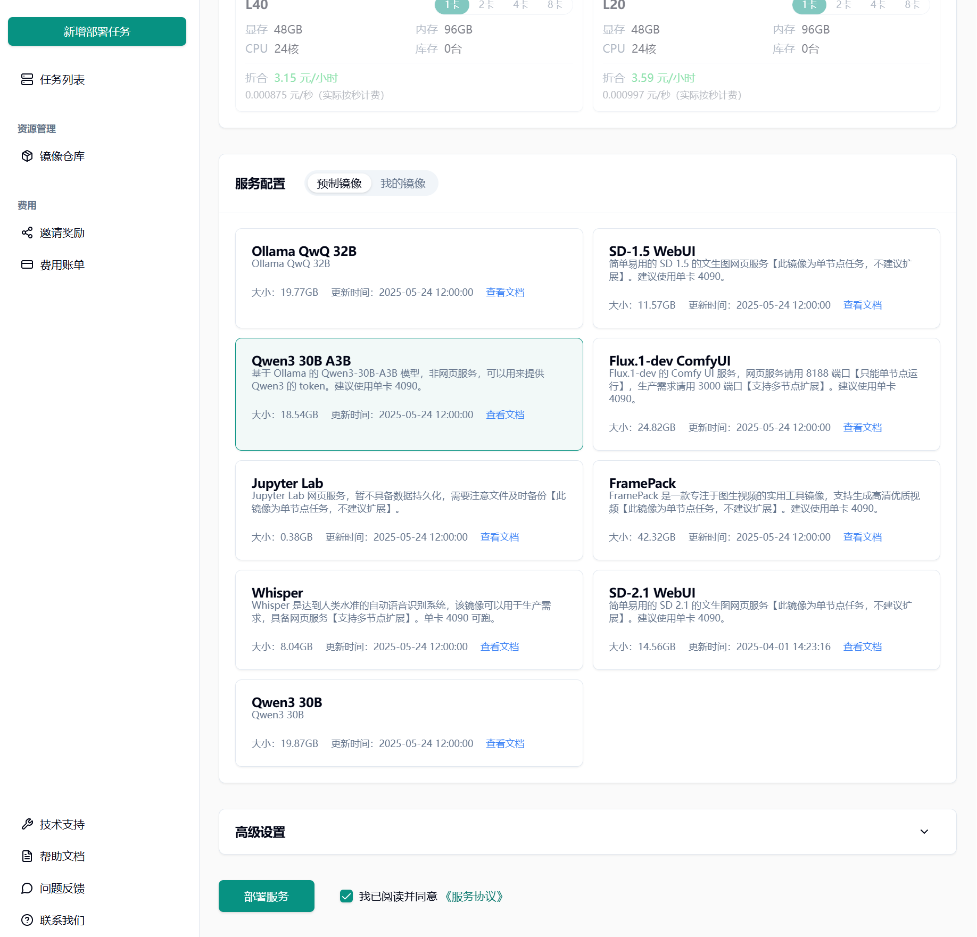Image resolution: width=977 pixels, height=937 pixels.
Task: Open the 《服务协议》 link
Action: tap(474, 897)
